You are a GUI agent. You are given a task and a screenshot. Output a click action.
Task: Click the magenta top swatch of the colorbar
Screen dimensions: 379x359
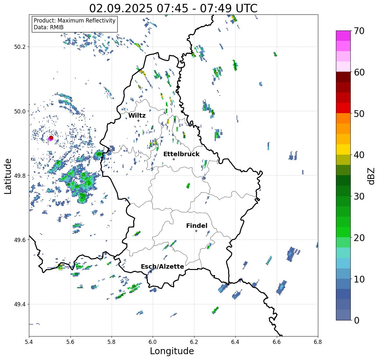(x=343, y=36)
